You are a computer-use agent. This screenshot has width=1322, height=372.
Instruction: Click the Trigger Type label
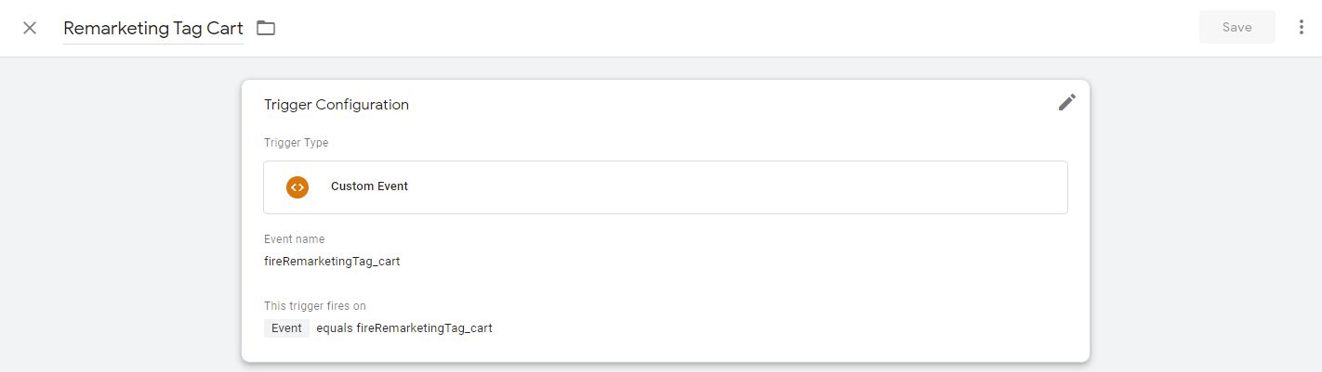[296, 143]
